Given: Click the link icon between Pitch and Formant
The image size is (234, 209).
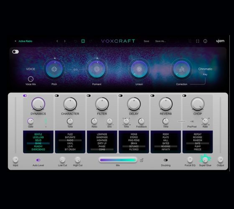Looking at the screenshot, I should [76, 69].
